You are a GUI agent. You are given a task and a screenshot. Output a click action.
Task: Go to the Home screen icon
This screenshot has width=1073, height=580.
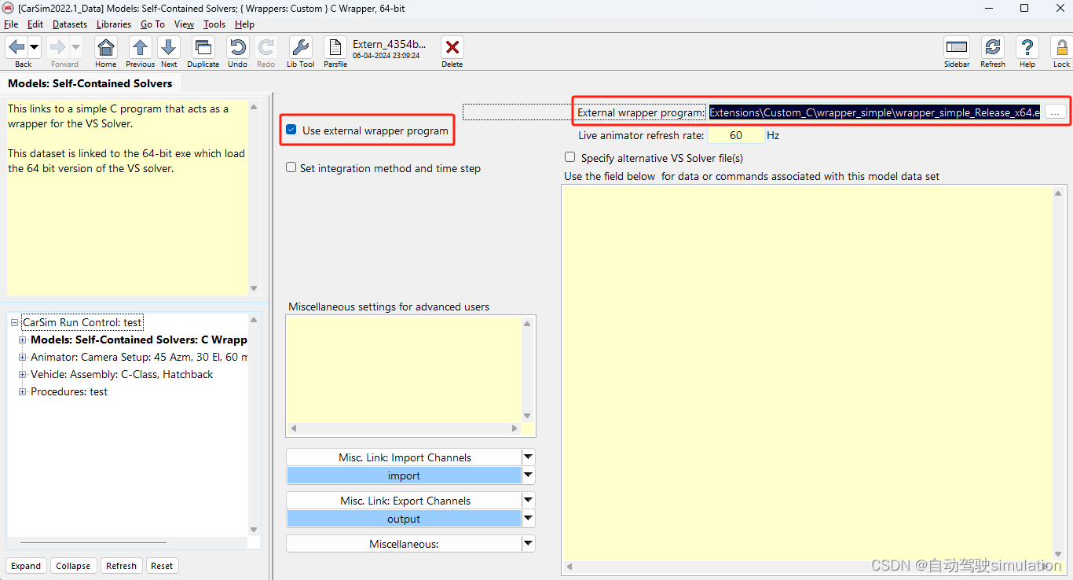[105, 47]
